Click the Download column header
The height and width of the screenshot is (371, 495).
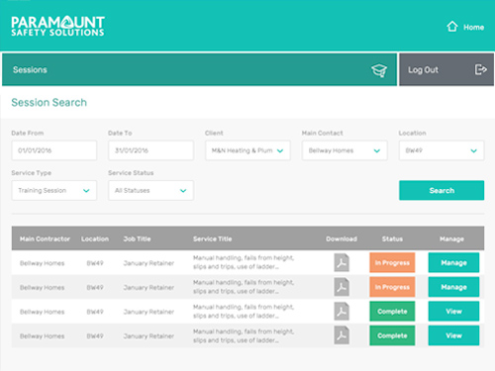[342, 238]
